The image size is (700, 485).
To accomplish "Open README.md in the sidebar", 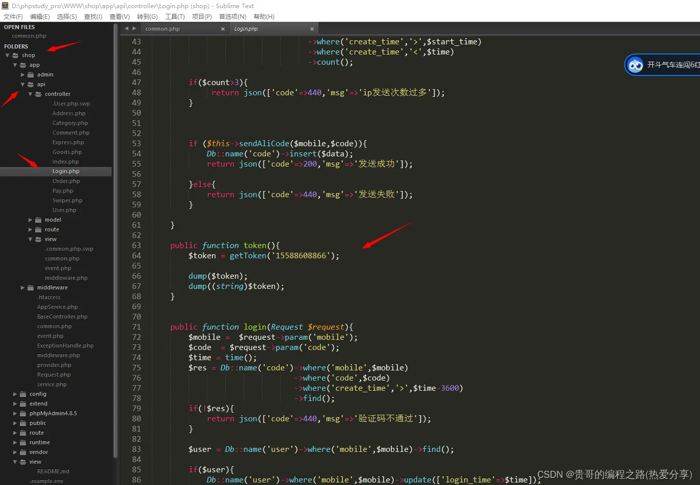I will point(53,471).
